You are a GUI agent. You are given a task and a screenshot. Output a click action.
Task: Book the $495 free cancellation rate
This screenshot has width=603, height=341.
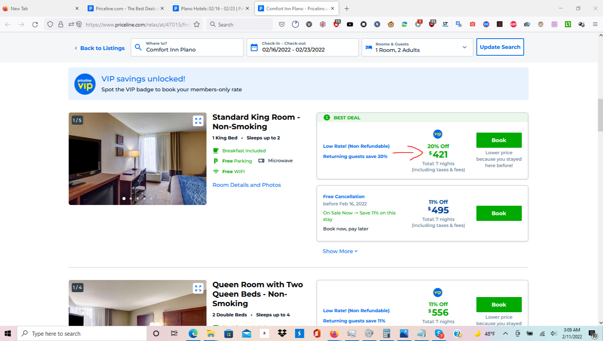[499, 213]
